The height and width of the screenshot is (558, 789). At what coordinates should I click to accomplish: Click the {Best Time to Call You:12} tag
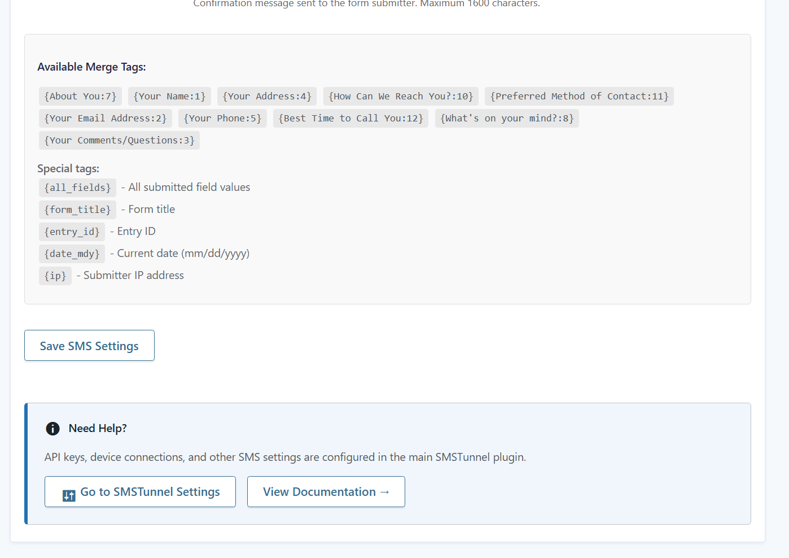point(350,118)
